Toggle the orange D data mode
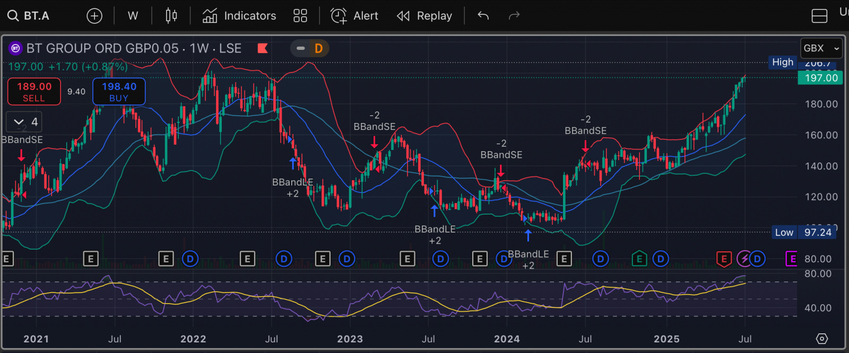The image size is (849, 353). (x=318, y=48)
